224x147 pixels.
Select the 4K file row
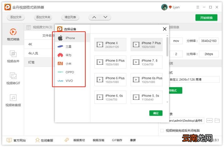click(39, 44)
